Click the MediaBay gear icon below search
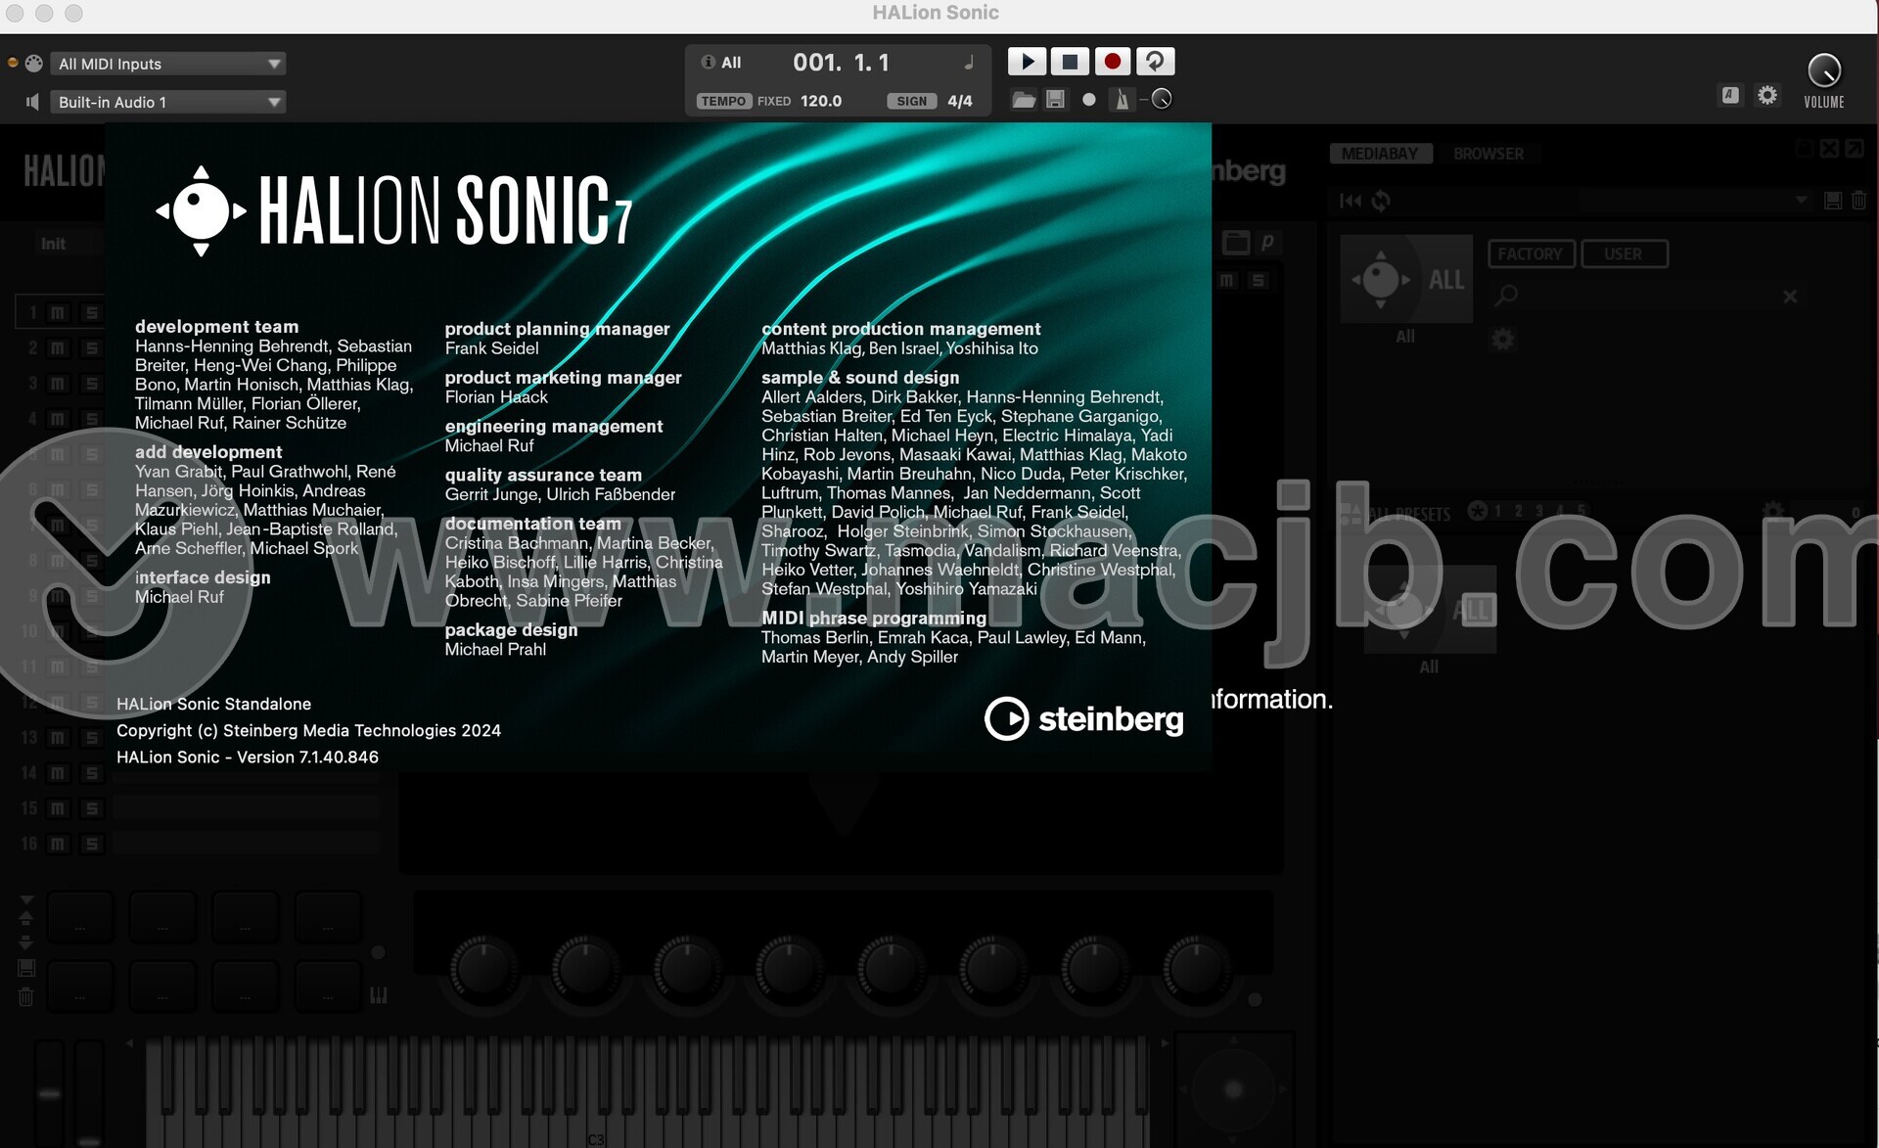Screen dimensions: 1879x1148 1503,340
